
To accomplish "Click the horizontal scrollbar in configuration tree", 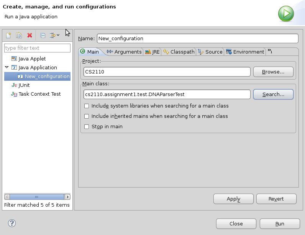I will point(36,197).
